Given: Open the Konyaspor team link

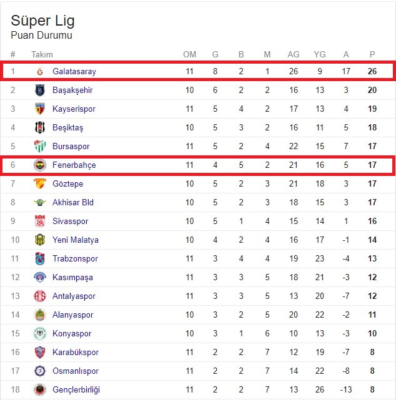Looking at the screenshot, I should click(72, 333).
